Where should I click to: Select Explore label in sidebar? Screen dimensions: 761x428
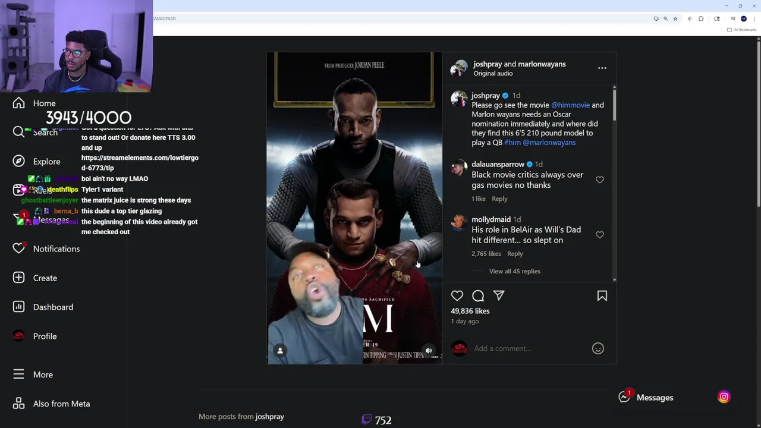click(47, 162)
